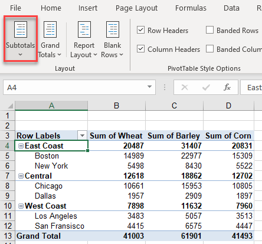The image size is (262, 244).
Task: Switch to the Data tab
Action: [231, 8]
